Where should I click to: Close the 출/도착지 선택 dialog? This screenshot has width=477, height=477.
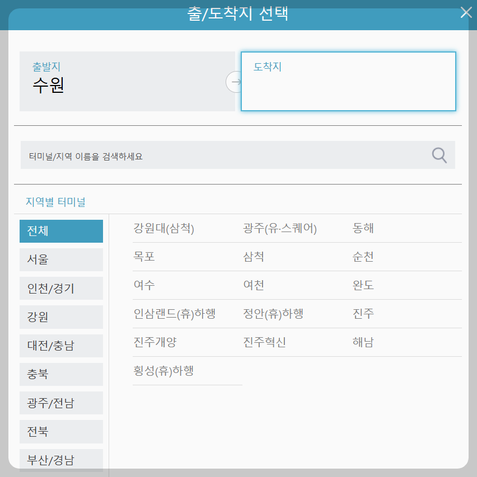pos(466,12)
